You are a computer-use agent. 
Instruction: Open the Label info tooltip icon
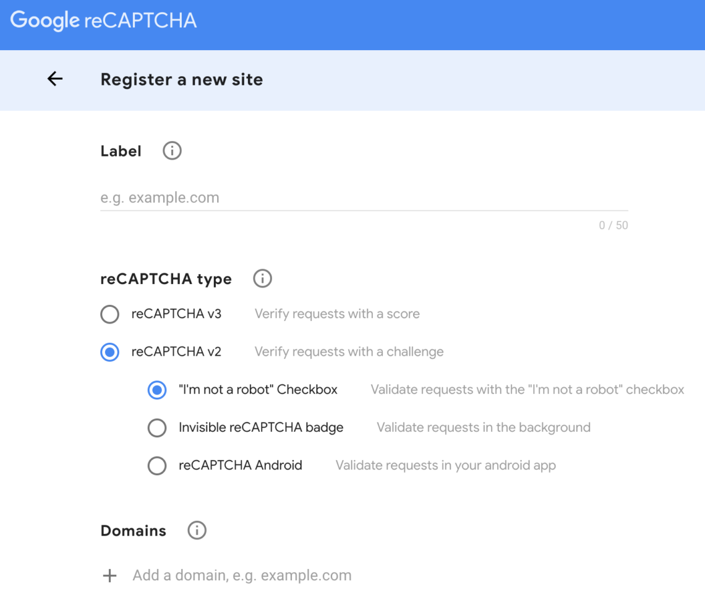click(171, 150)
